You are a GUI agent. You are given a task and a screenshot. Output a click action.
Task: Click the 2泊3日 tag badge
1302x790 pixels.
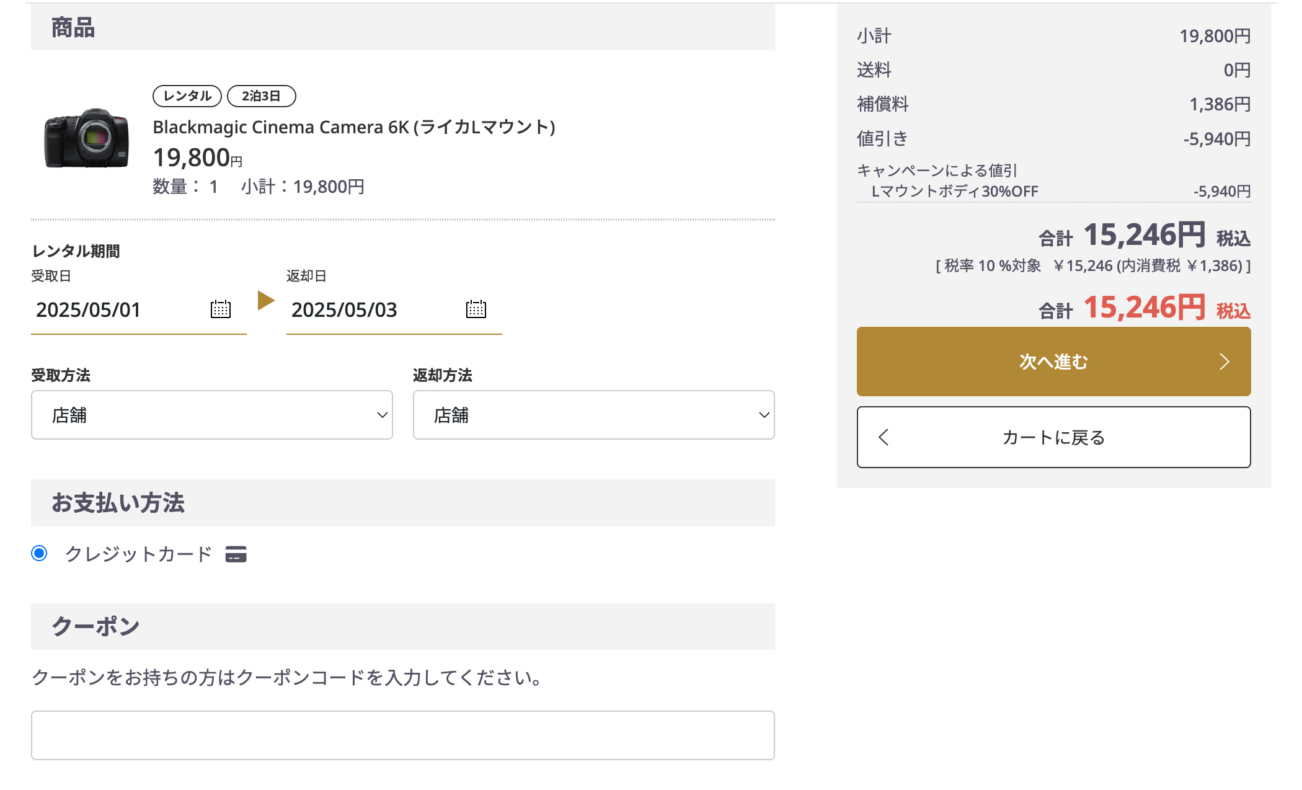click(x=261, y=96)
